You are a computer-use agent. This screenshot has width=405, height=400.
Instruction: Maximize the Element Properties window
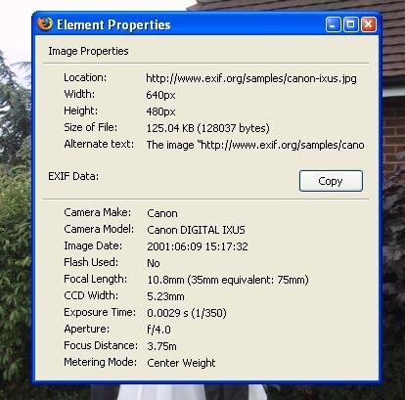pyautogui.click(x=350, y=24)
